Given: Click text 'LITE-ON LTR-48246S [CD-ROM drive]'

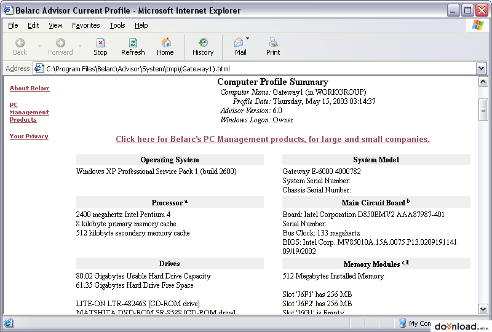Looking at the screenshot, I should coord(138,304).
